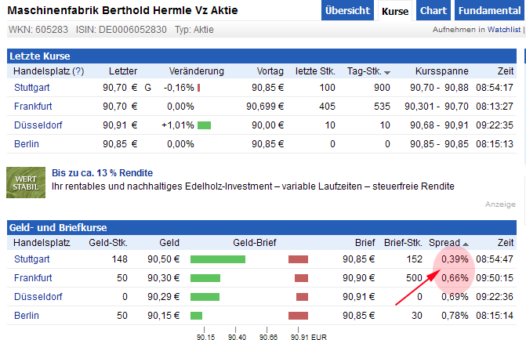The image size is (526, 340).
Task: Select ISIN DE0006052830 text
Action: (122, 30)
